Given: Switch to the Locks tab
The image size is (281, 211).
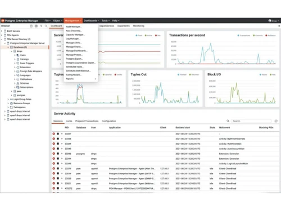Looking at the screenshot, I should click(x=69, y=121).
